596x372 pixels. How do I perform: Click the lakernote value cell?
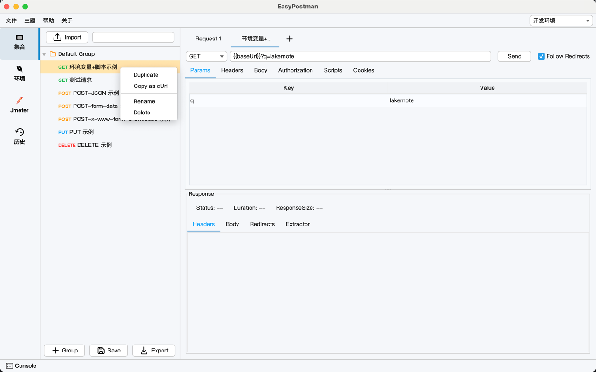[x=488, y=100]
